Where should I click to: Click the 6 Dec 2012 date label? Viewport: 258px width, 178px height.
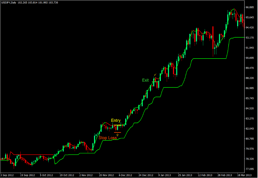pos(125,175)
